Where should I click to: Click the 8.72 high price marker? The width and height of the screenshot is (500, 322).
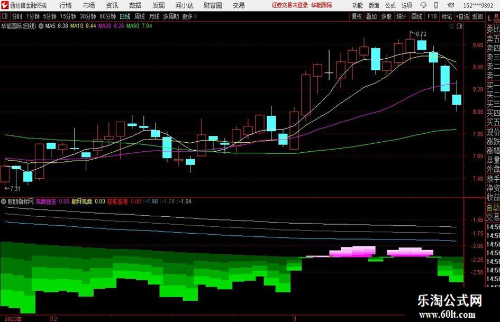coord(421,34)
